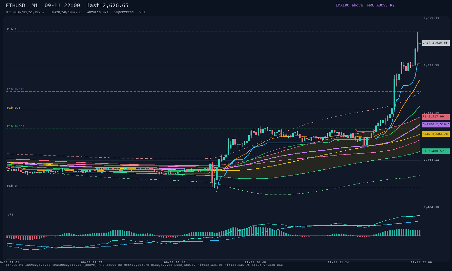Click the 'Fib 0' level label
This screenshot has width=452, height=271.
pos(12,186)
